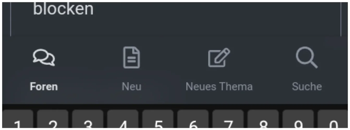The image size is (350, 130).
Task: Choose the Neues Thema text label
Action: tap(219, 87)
